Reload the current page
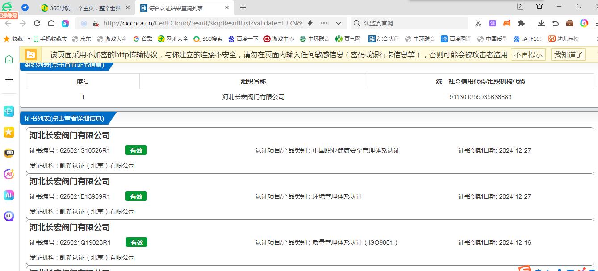 [37, 23]
